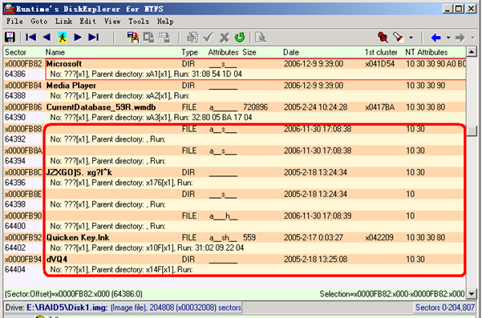
Task: Click the Date column header
Action: 291,52
